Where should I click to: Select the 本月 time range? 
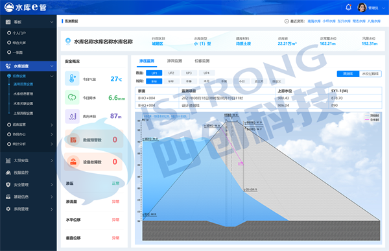[x=207, y=81]
